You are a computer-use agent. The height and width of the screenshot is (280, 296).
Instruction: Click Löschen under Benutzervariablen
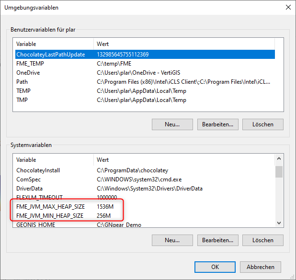pos(263,124)
